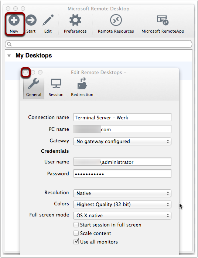Click the User name field
This screenshot has height=258, width=198.
click(x=122, y=162)
